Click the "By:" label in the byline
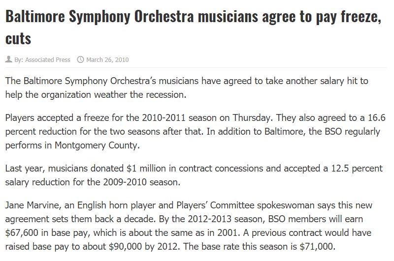 (x=19, y=60)
